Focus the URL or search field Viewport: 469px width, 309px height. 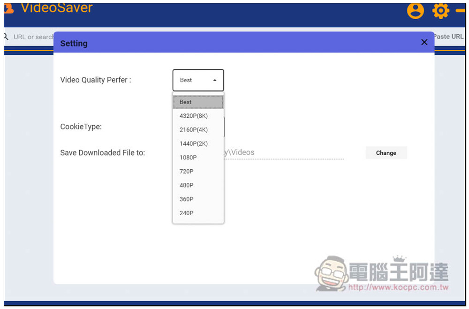pos(33,37)
